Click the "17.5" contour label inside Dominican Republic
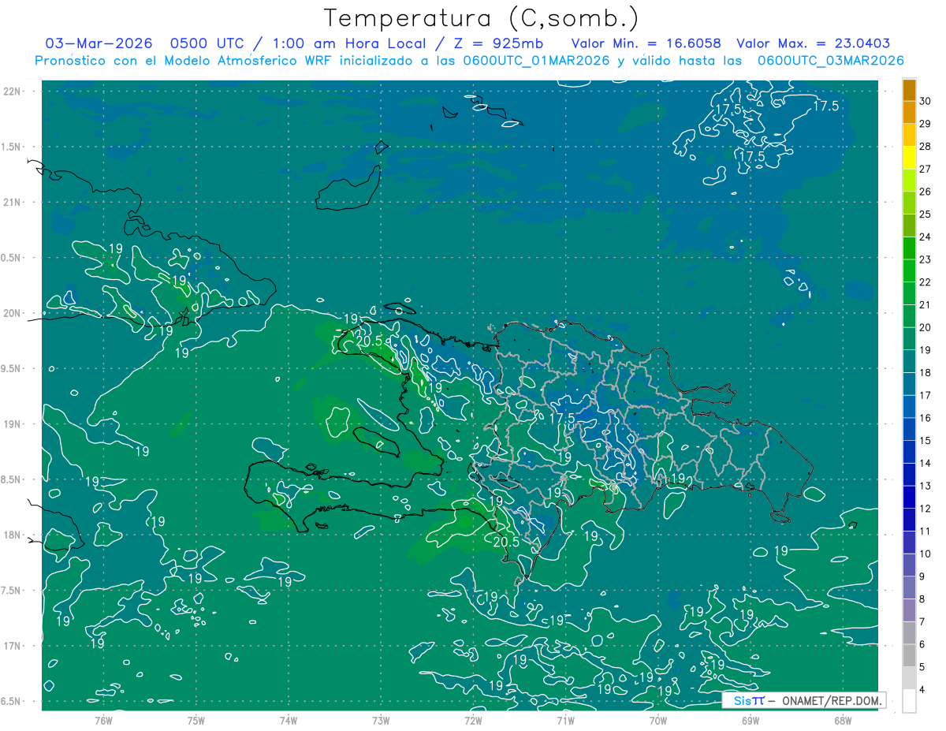This screenshot has height=731, width=946. pyautogui.click(x=563, y=417)
